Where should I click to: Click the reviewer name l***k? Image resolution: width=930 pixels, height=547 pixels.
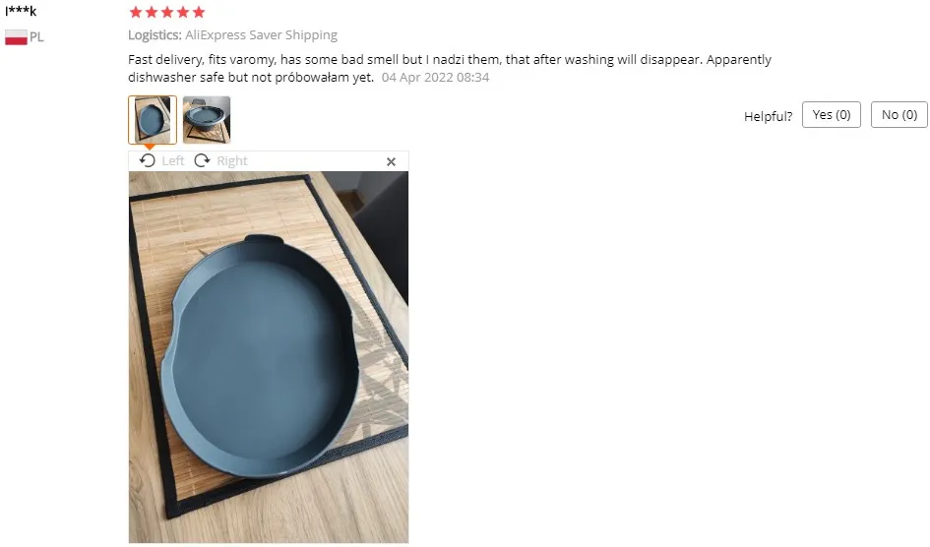(21, 11)
